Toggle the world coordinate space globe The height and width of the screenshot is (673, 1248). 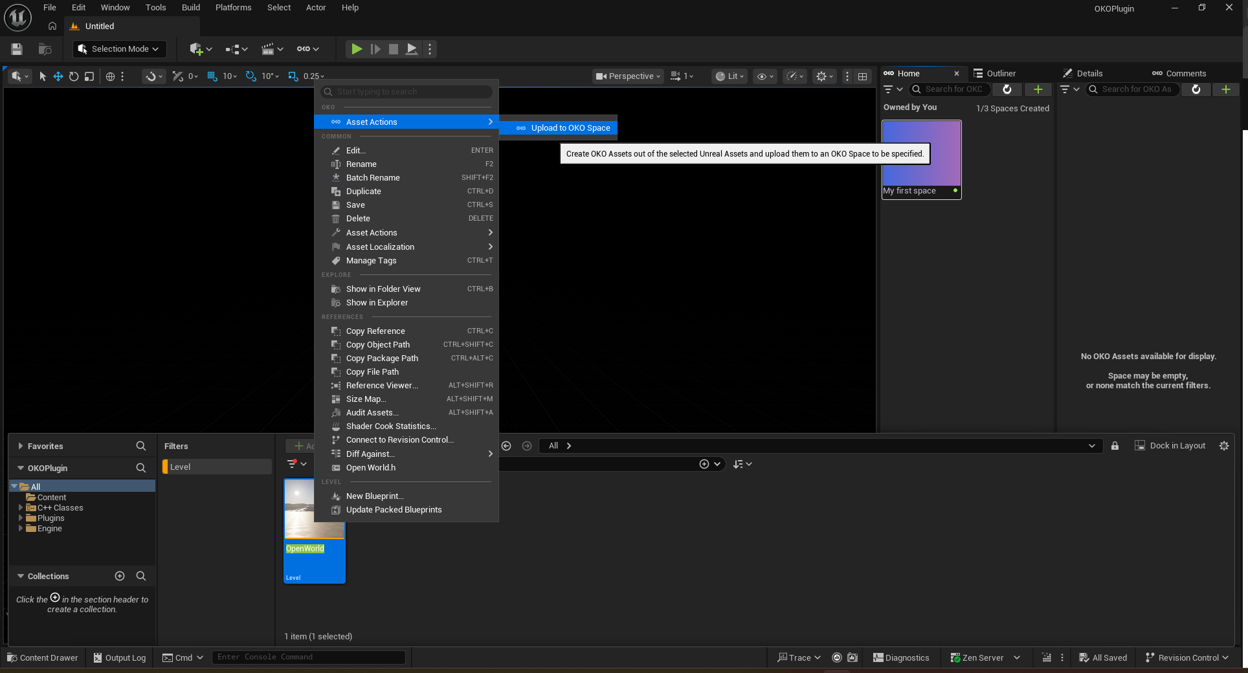[110, 76]
